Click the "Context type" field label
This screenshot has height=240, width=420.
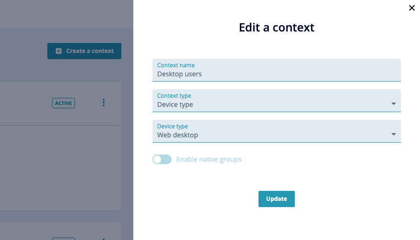coord(174,96)
